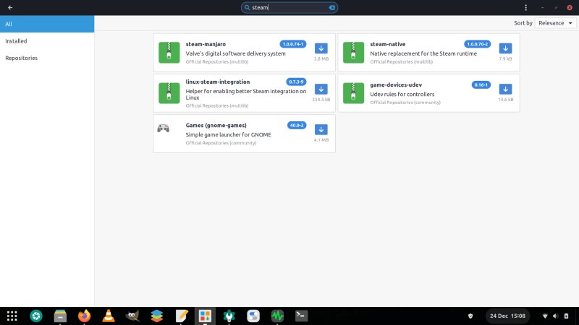Select the All category
This screenshot has width=579, height=325.
pyautogui.click(x=47, y=24)
